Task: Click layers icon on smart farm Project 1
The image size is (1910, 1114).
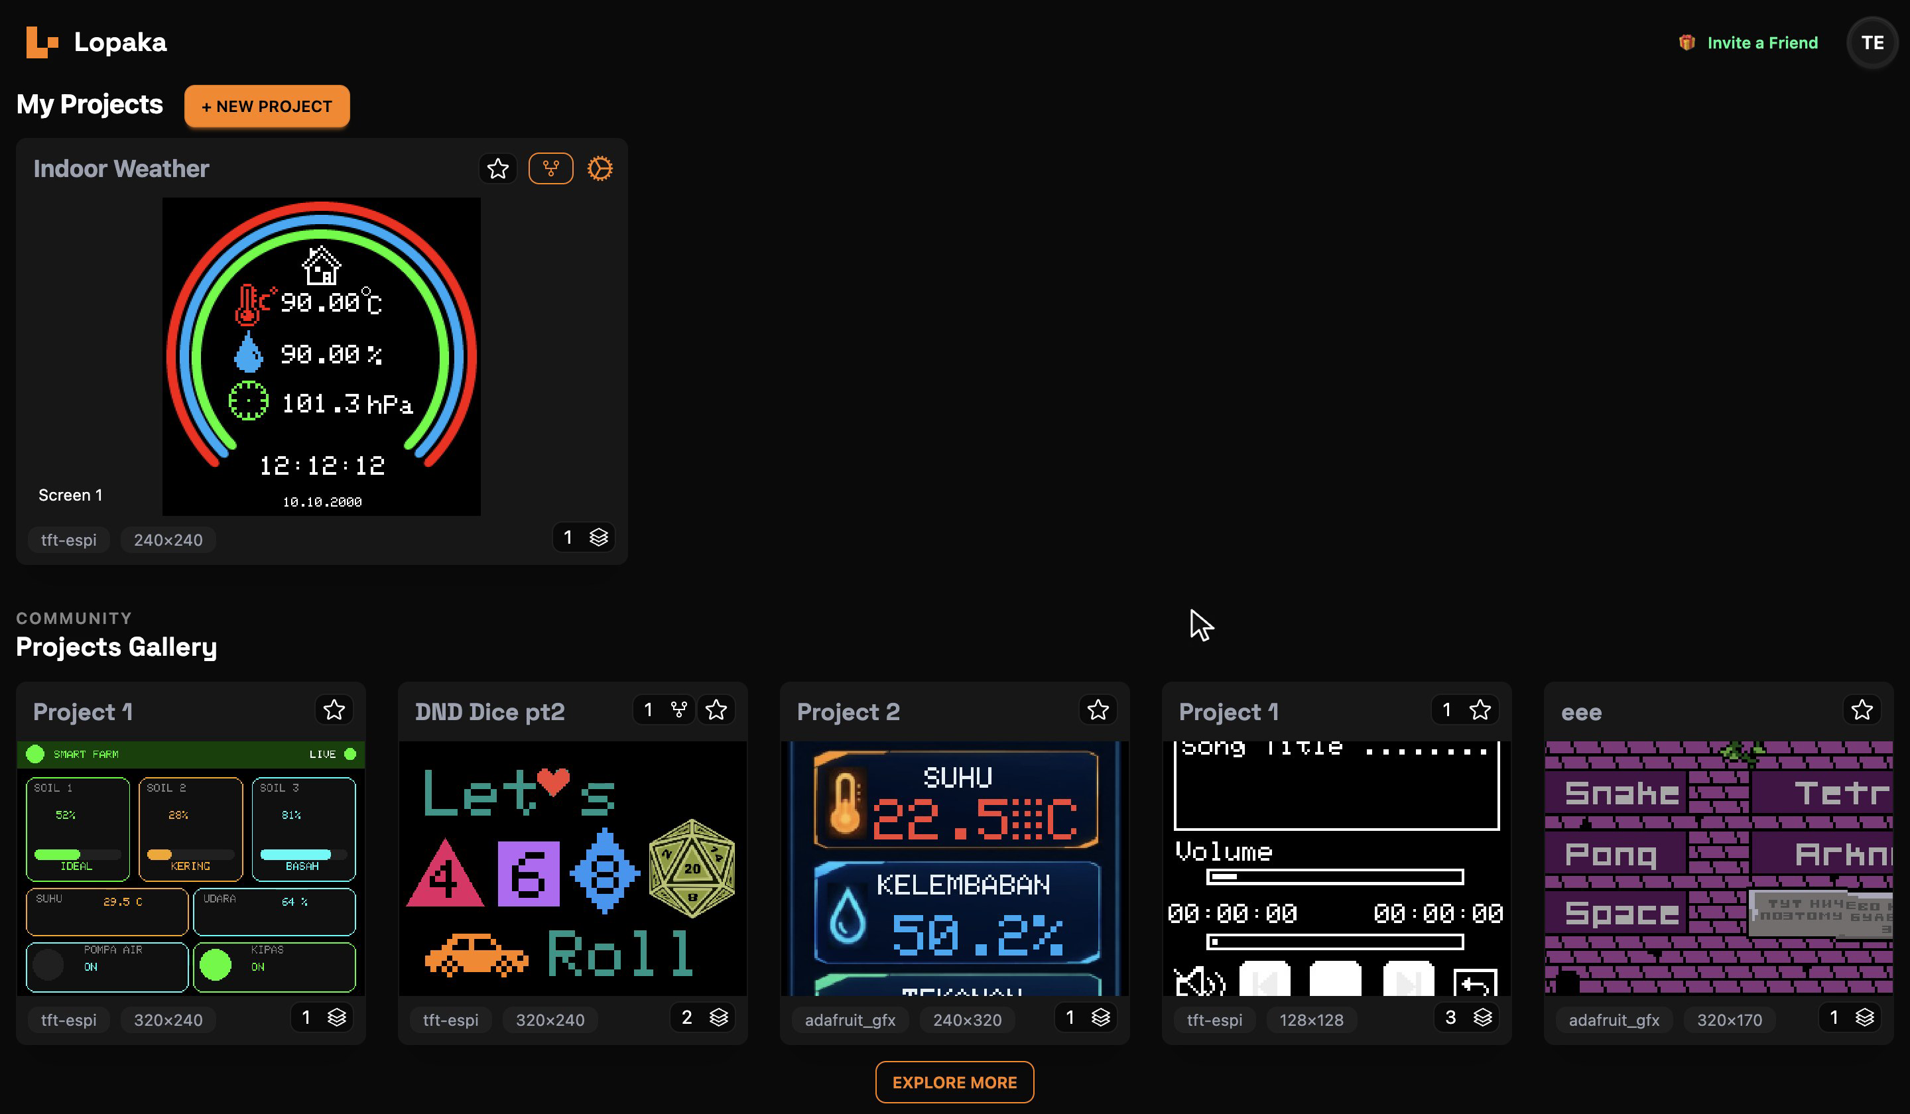Action: coord(336,1018)
